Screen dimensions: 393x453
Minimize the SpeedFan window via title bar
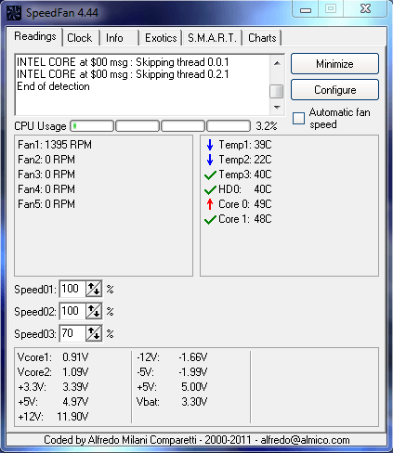pos(306,10)
